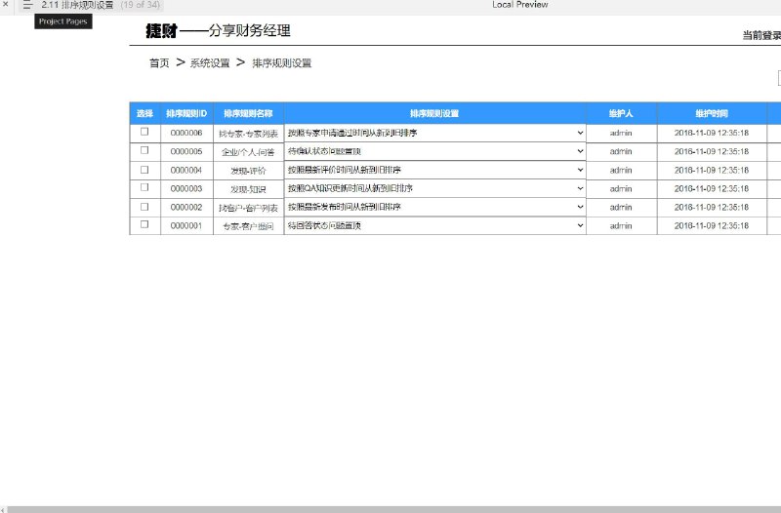Screen dimensions: 781x513
Task: Open dropdown 按照最新发布时间从新到旧排序
Action: (434, 207)
